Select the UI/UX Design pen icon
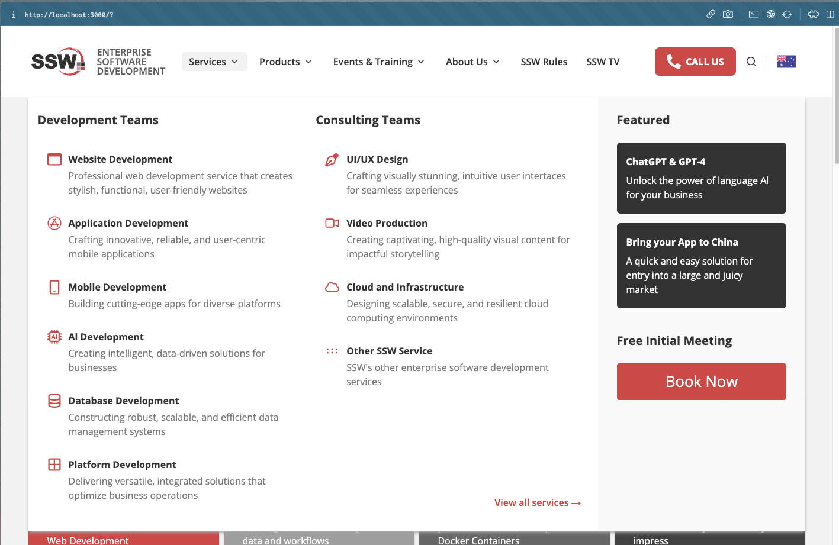Screen dimensions: 839x545 click(332, 159)
